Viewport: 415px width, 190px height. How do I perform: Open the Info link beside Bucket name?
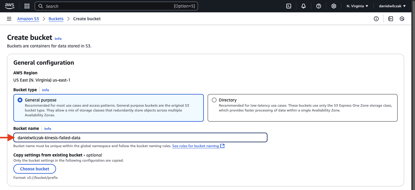pyautogui.click(x=48, y=129)
